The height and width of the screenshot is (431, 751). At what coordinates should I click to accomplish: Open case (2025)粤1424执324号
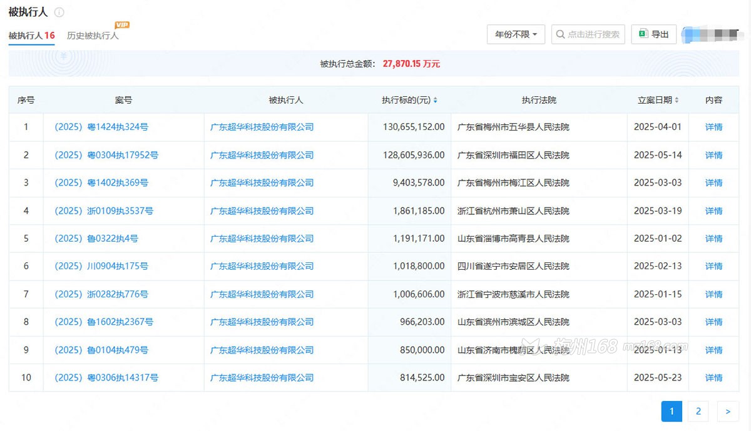[x=101, y=127]
